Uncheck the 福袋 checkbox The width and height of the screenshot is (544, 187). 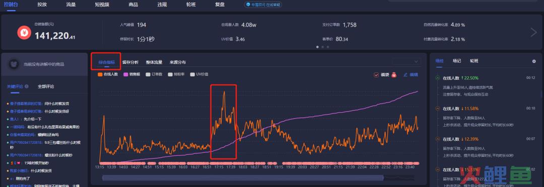point(376,74)
